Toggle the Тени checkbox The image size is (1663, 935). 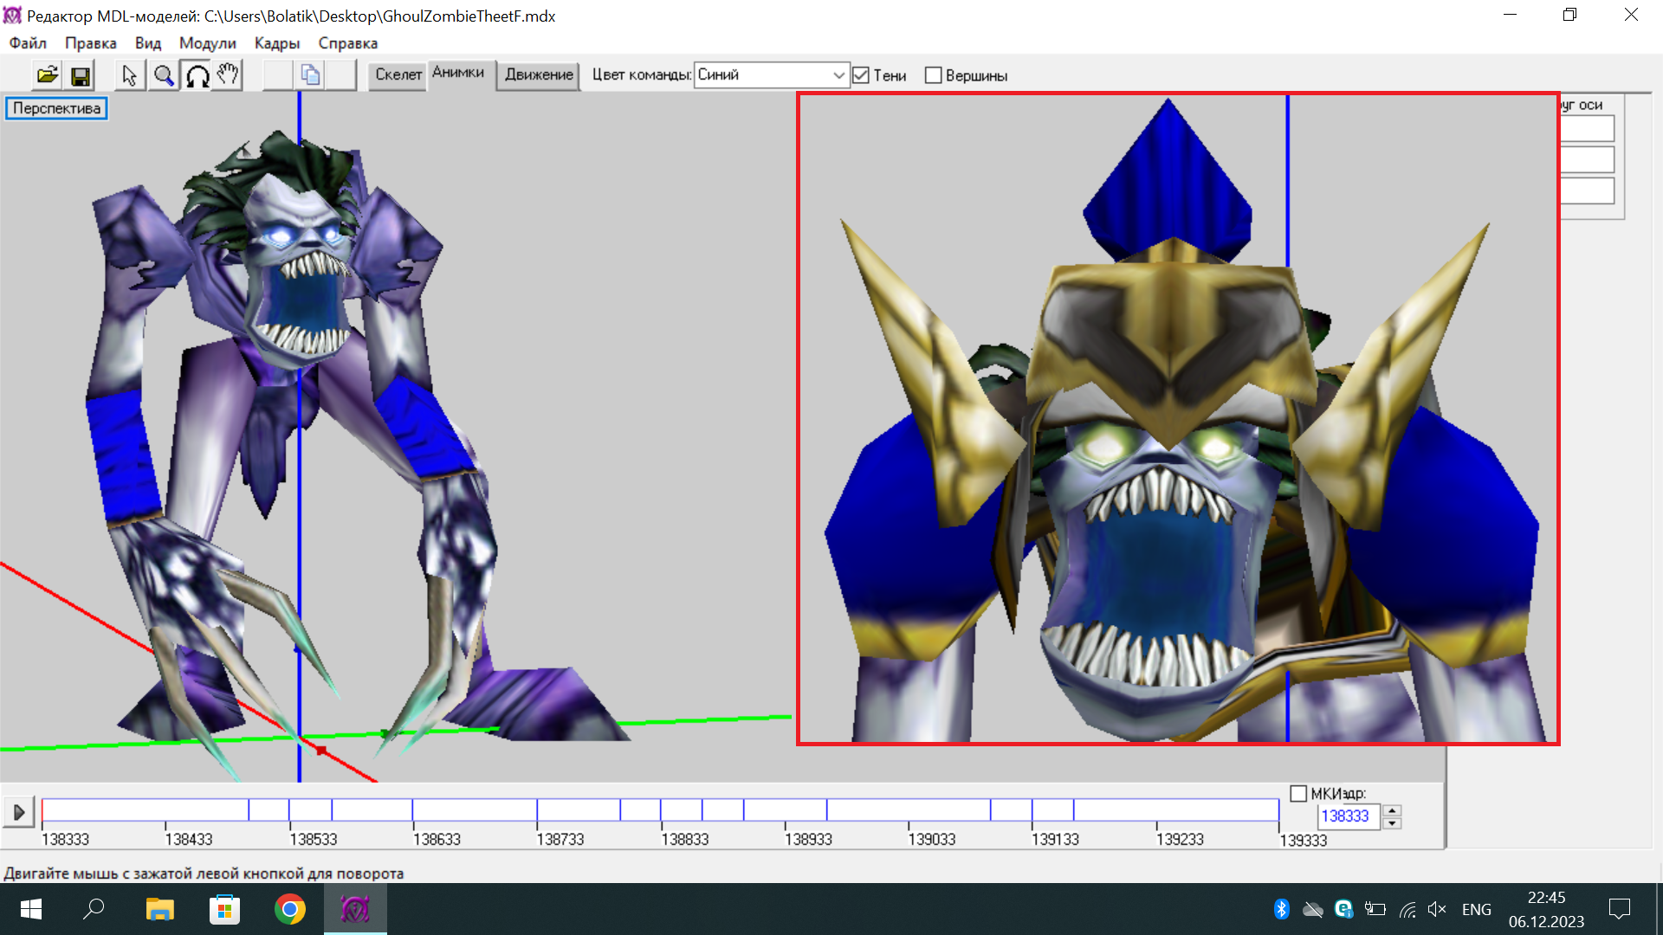861,76
